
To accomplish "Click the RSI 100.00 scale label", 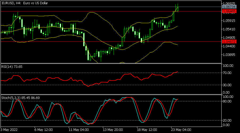I will point(228,66).
